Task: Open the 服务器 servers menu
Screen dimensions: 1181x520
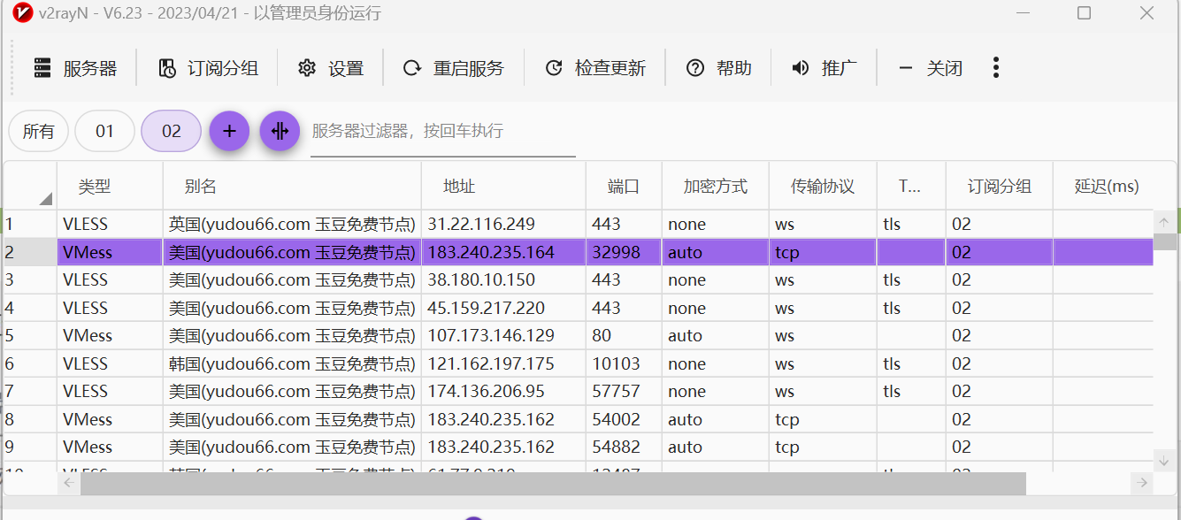Action: pos(75,68)
